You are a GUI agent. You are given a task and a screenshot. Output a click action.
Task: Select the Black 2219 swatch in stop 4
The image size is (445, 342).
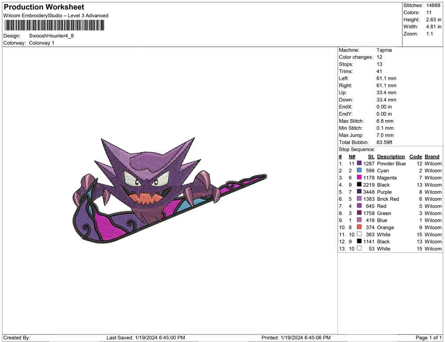click(x=359, y=184)
